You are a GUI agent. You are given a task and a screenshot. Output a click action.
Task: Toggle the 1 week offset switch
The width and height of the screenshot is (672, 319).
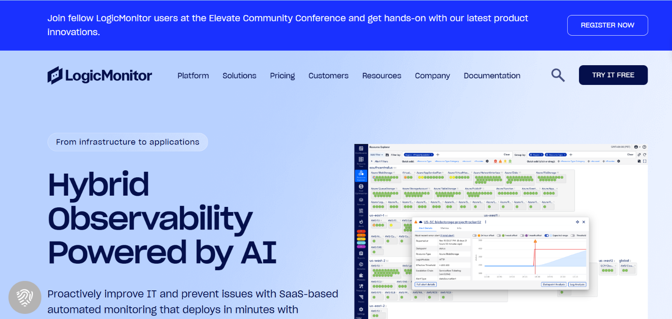point(499,235)
